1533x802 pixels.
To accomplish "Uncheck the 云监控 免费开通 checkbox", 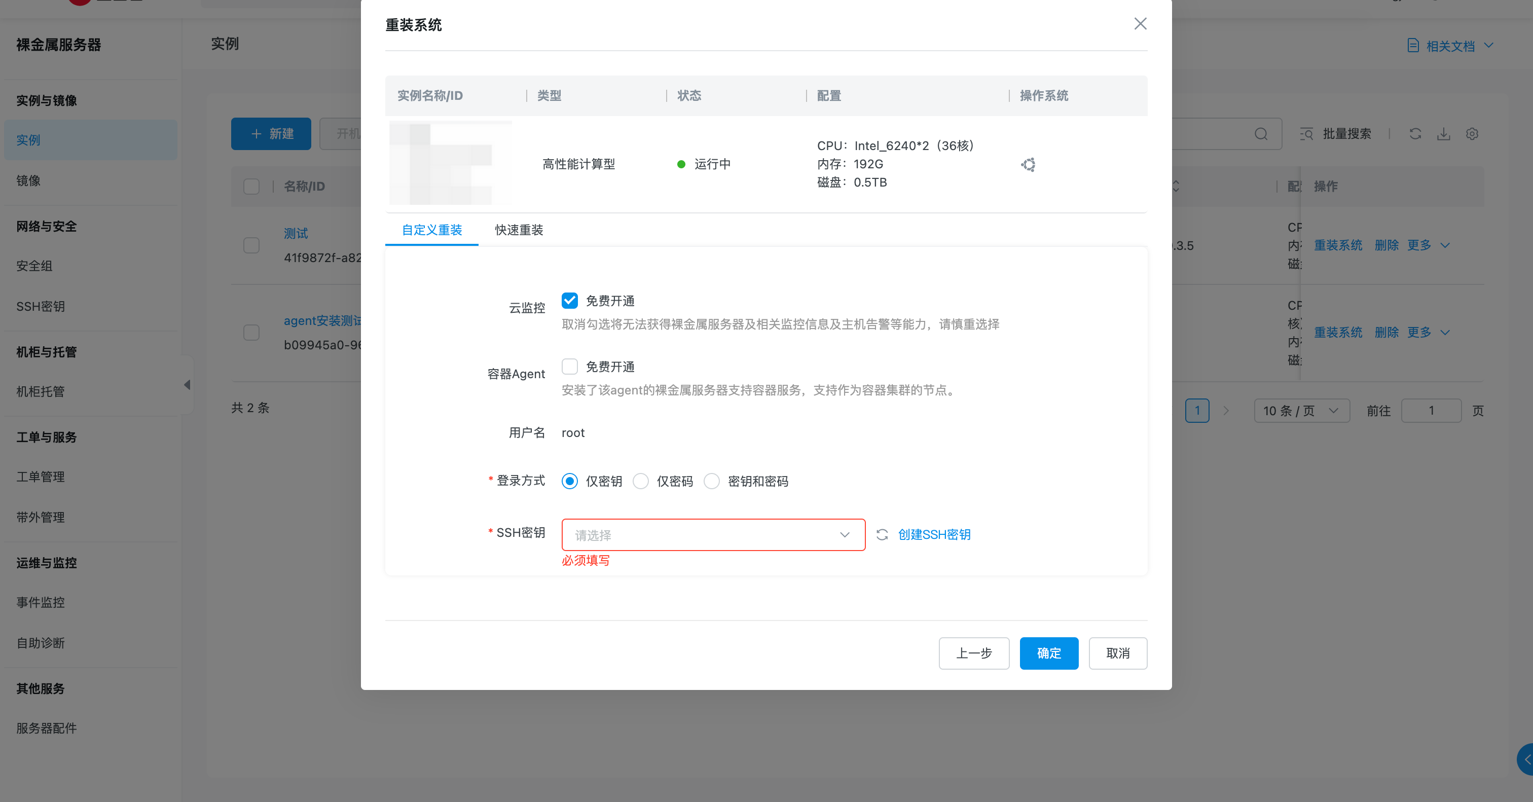I will tap(569, 301).
